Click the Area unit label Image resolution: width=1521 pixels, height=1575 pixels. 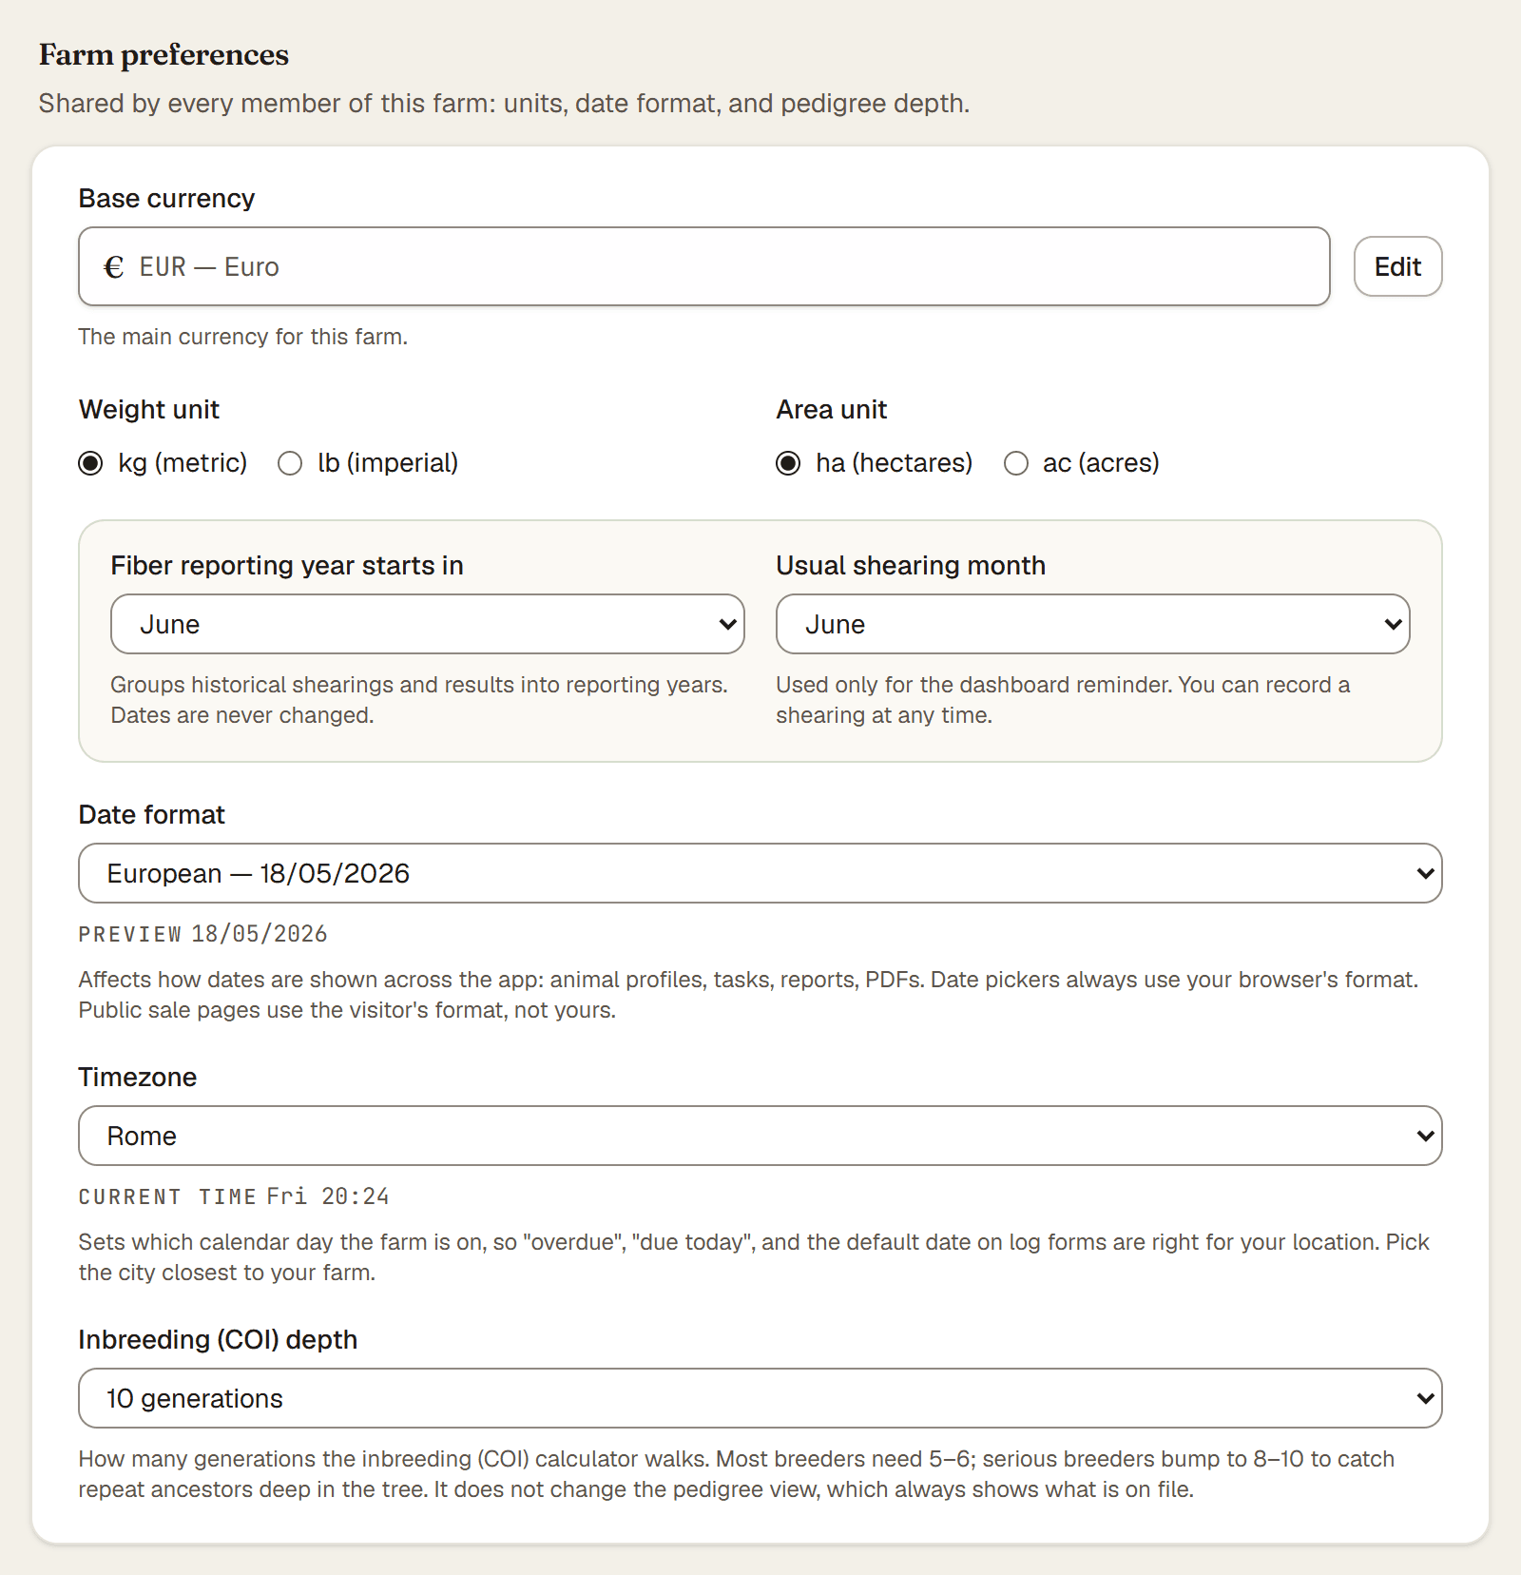(832, 409)
